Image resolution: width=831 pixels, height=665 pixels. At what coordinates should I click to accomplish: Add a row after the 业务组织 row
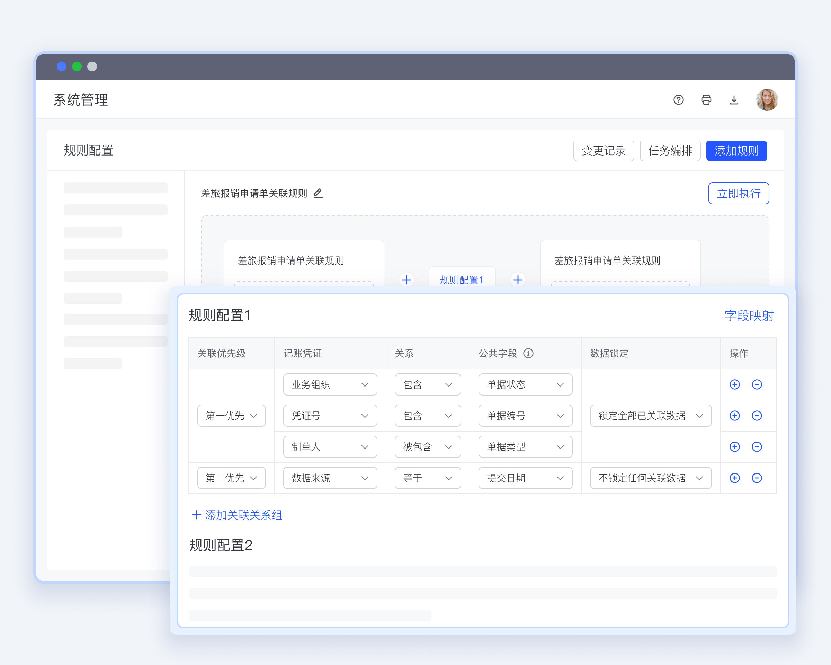click(x=735, y=384)
